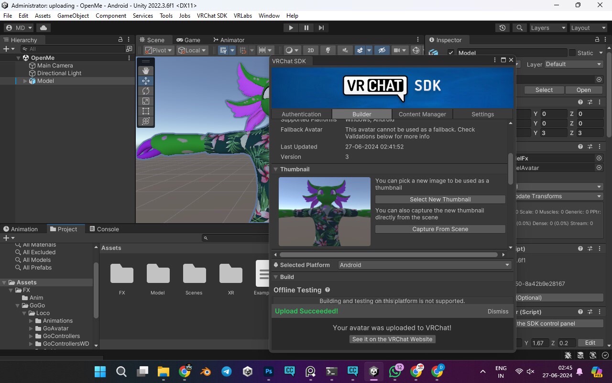Open the Local handle rotation dropdown
The image size is (612, 383).
coord(192,50)
